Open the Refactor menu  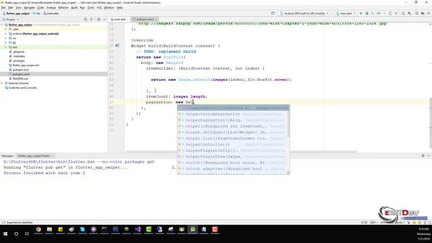(x=63, y=7)
